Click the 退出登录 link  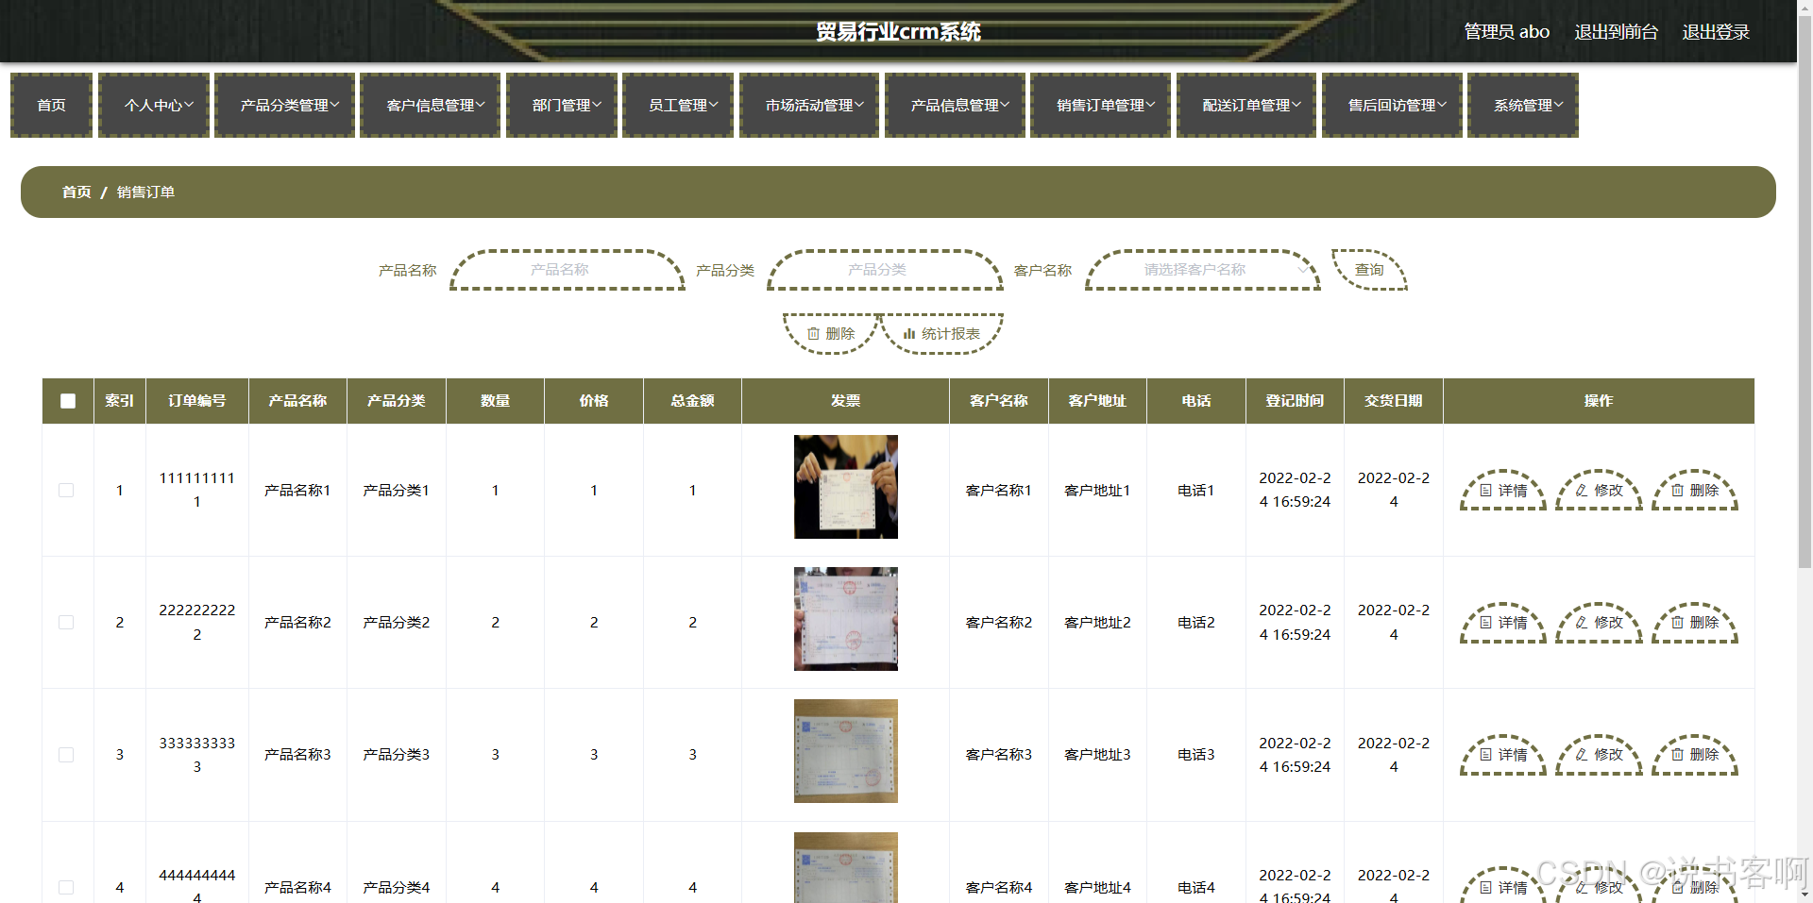(x=1716, y=32)
